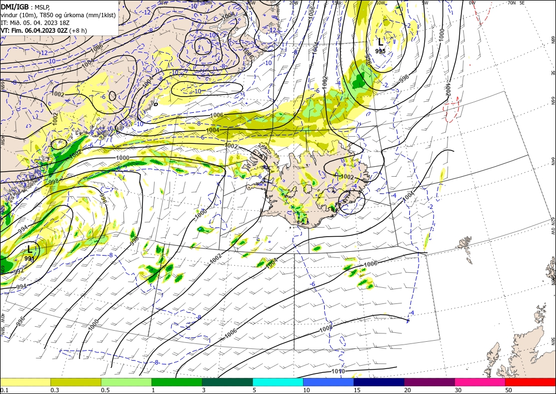
Task: Choose the navy 15 mm legend swatch
Action: [379, 382]
